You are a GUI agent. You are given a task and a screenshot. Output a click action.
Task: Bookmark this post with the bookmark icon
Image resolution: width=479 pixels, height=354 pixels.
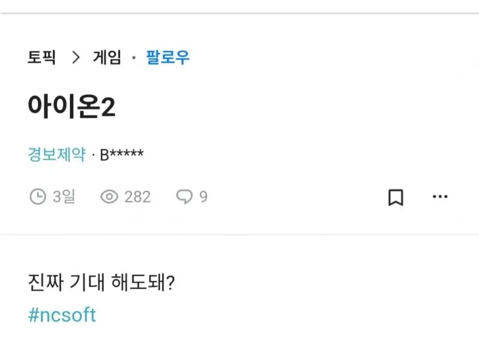pyautogui.click(x=395, y=197)
